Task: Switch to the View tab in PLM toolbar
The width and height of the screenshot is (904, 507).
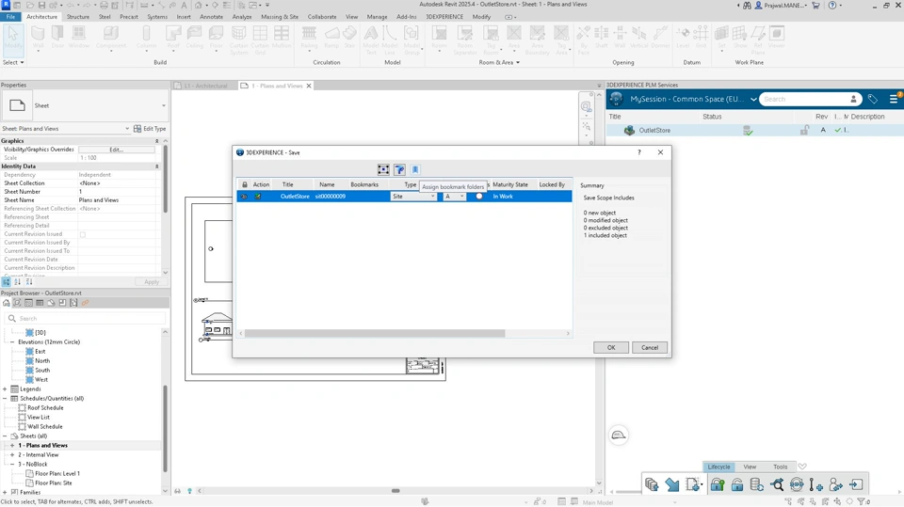Action: 750,467
